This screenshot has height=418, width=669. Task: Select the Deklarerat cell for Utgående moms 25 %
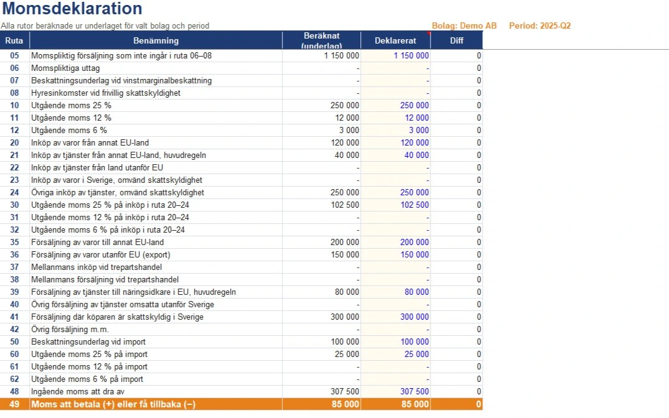pyautogui.click(x=396, y=105)
